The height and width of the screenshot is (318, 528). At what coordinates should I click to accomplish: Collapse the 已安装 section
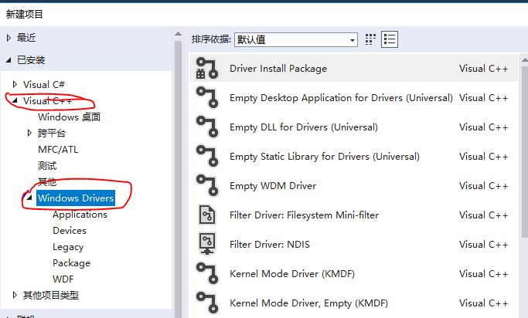9,60
